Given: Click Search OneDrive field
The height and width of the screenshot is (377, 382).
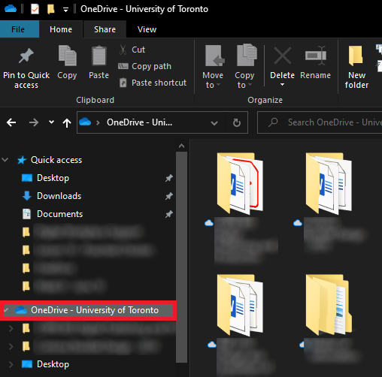Looking at the screenshot, I should pos(320,122).
